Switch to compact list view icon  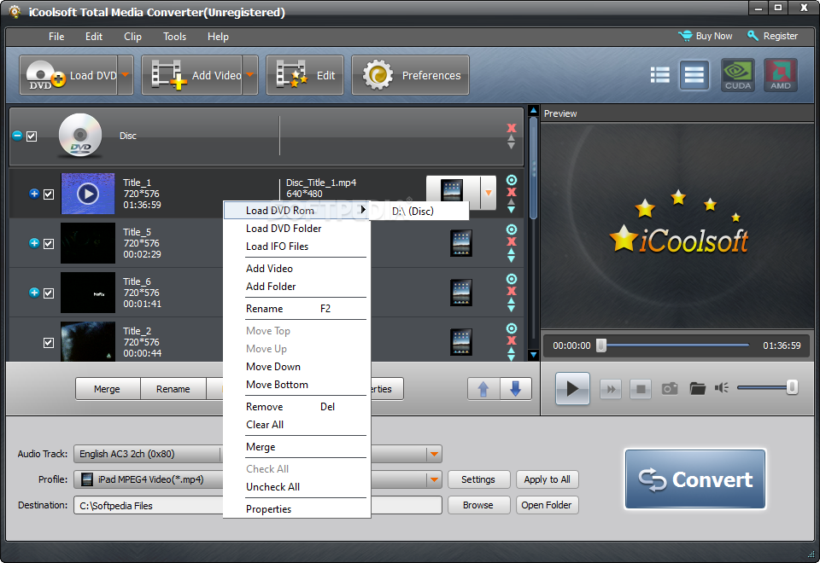click(x=694, y=75)
